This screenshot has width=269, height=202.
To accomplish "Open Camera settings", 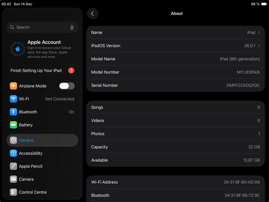I will 42,179.
